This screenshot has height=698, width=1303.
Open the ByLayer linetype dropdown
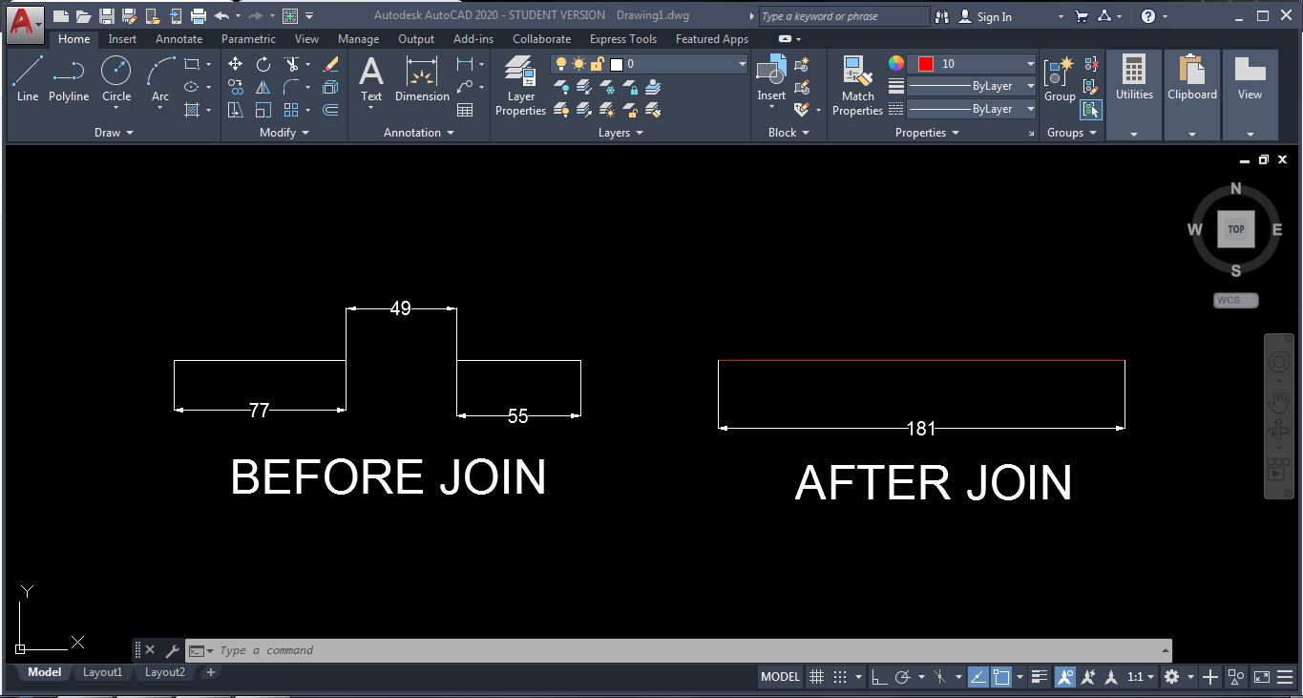[x=1031, y=108]
